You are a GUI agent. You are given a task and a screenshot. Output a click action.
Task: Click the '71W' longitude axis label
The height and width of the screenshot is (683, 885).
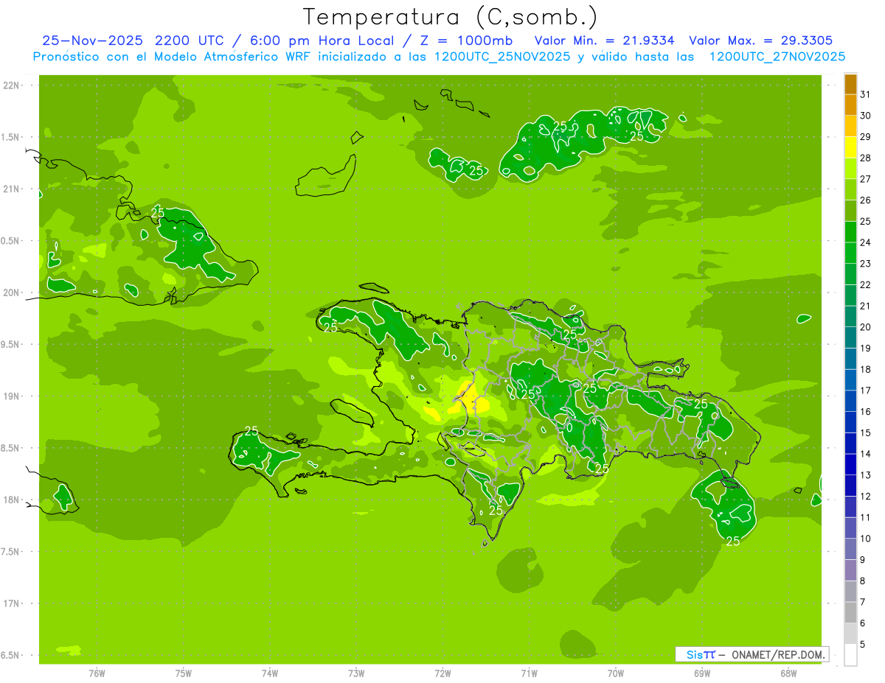[x=529, y=673]
